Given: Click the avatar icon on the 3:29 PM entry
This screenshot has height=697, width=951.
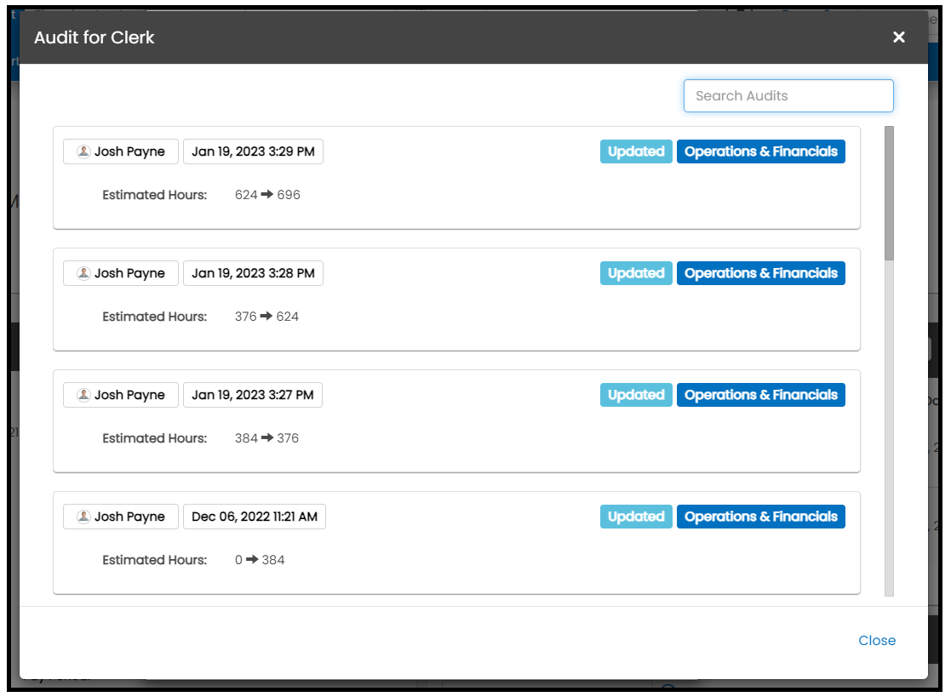Looking at the screenshot, I should click(83, 151).
